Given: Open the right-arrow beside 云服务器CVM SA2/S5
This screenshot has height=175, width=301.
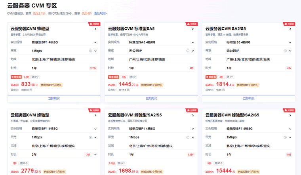Looking at the screenshot, I should [x=290, y=29].
